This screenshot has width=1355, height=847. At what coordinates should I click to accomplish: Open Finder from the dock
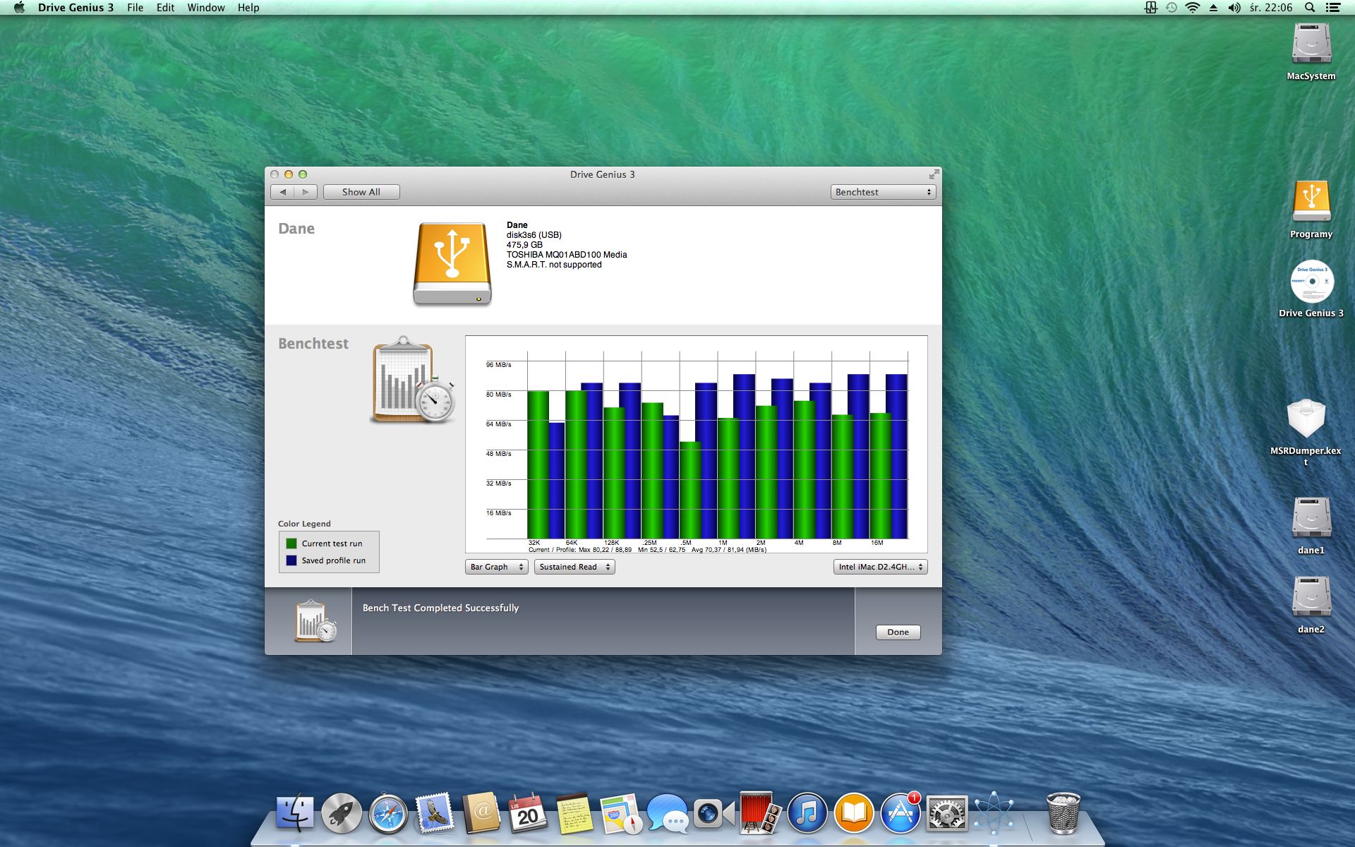(x=295, y=813)
